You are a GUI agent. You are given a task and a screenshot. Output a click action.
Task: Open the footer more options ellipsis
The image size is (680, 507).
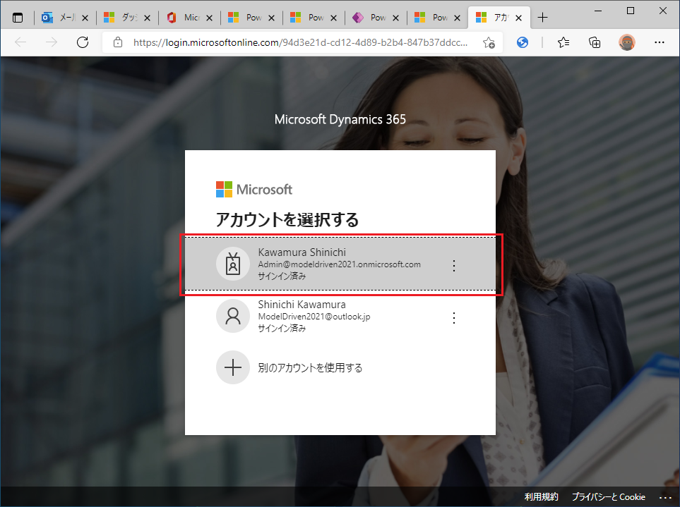coord(665,497)
